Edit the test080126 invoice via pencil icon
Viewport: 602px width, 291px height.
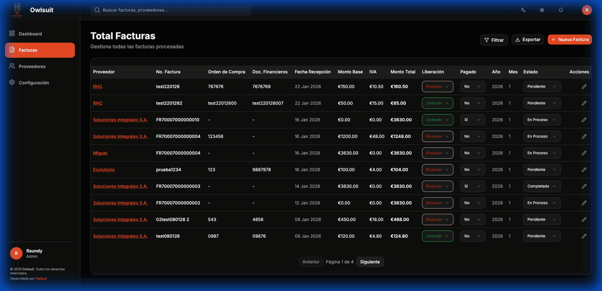pyautogui.click(x=583, y=236)
